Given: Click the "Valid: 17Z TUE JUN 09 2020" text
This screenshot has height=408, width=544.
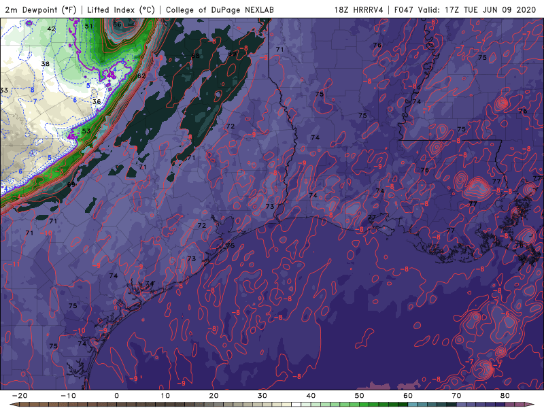Looking at the screenshot, I should point(477,10).
